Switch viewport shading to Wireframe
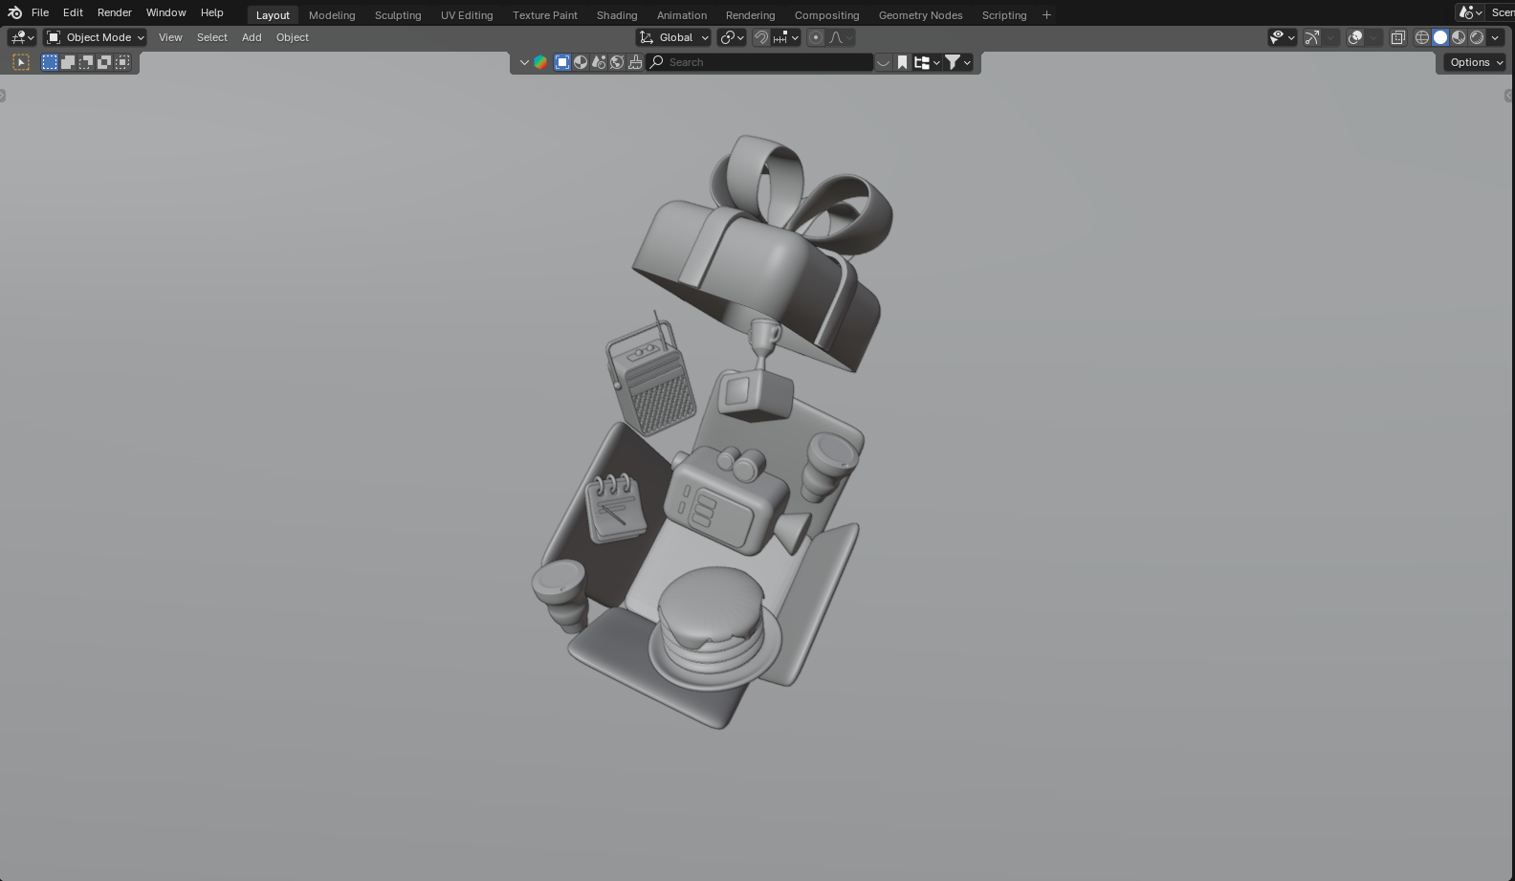Image resolution: width=1515 pixels, height=881 pixels. pyautogui.click(x=1422, y=37)
